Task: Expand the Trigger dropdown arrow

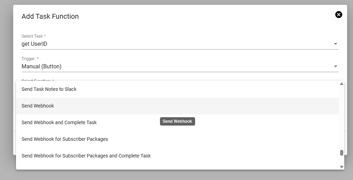Action: coord(336,67)
